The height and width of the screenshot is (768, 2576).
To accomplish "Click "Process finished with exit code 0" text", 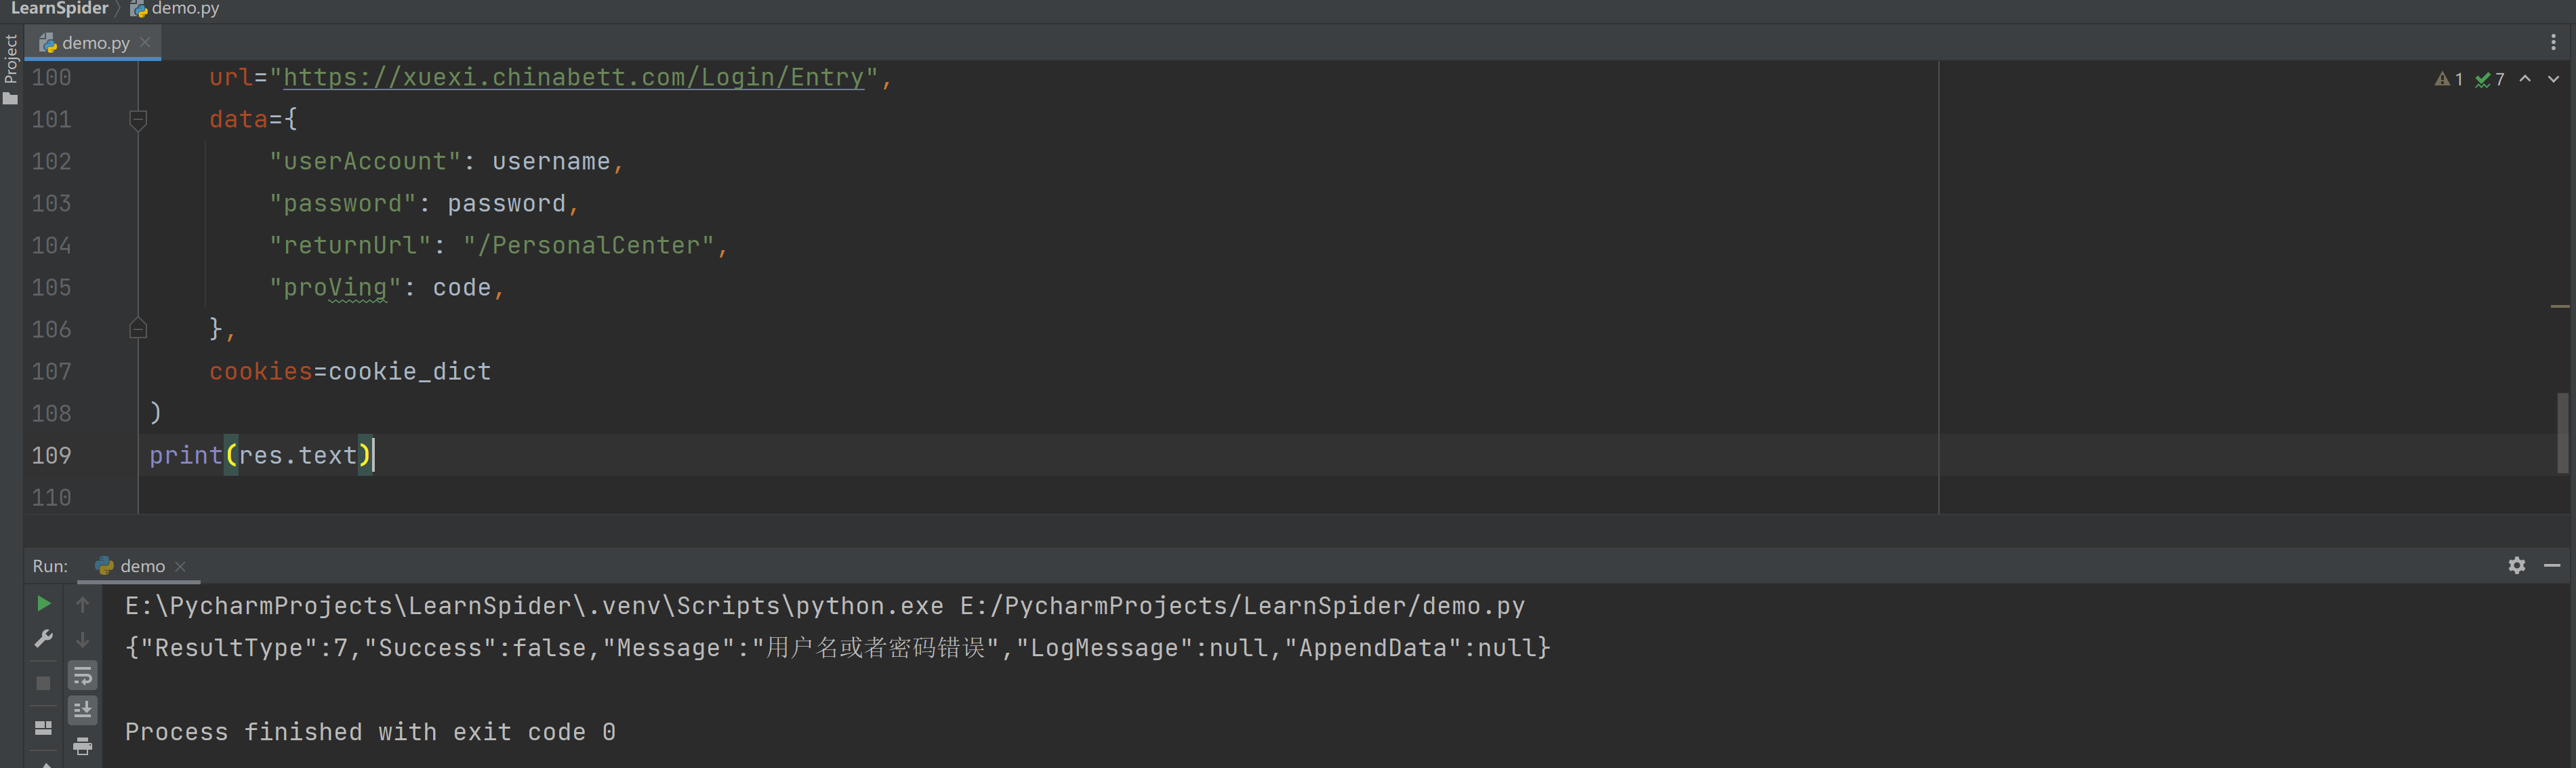I will point(370,732).
